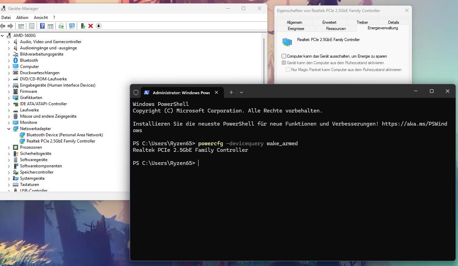Select Bluetooth Device (Personal Area Network) entry

65,135
